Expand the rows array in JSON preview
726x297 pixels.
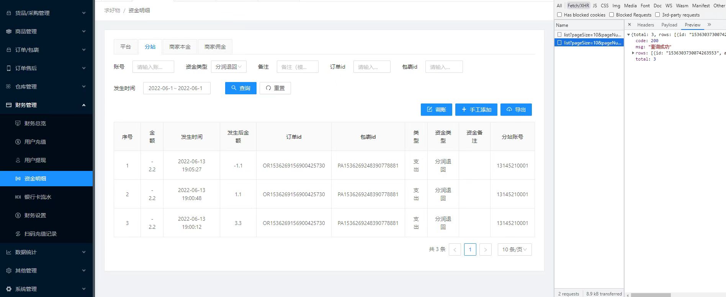(x=633, y=53)
